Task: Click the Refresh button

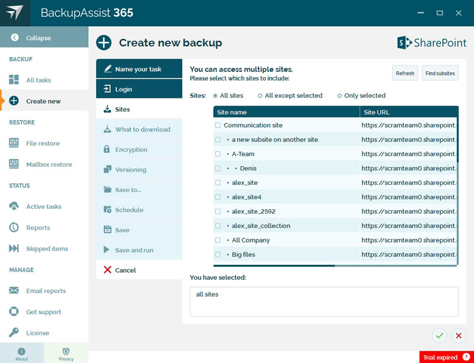Action: tap(405, 73)
